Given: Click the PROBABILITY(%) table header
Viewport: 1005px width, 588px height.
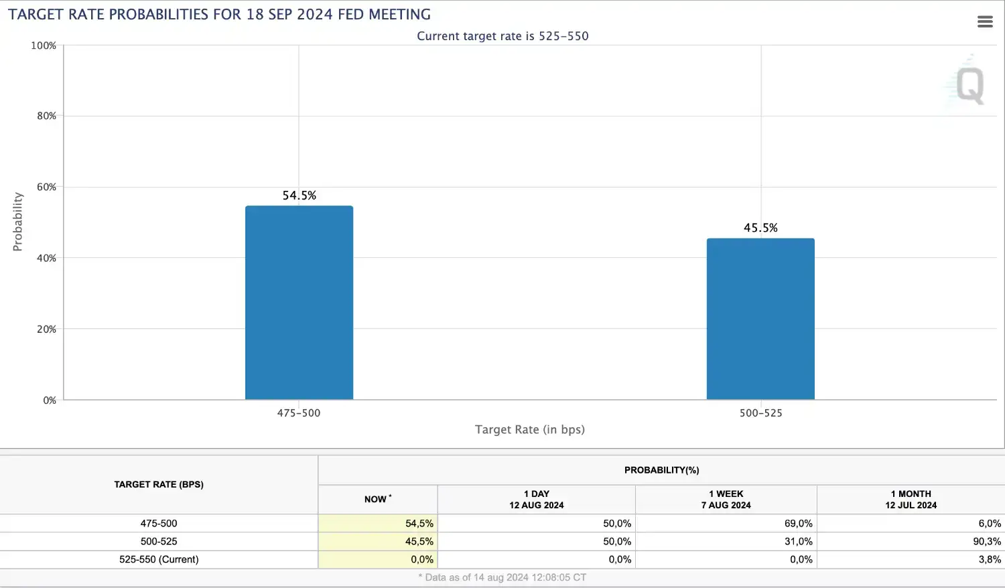Looking at the screenshot, I should tap(661, 470).
